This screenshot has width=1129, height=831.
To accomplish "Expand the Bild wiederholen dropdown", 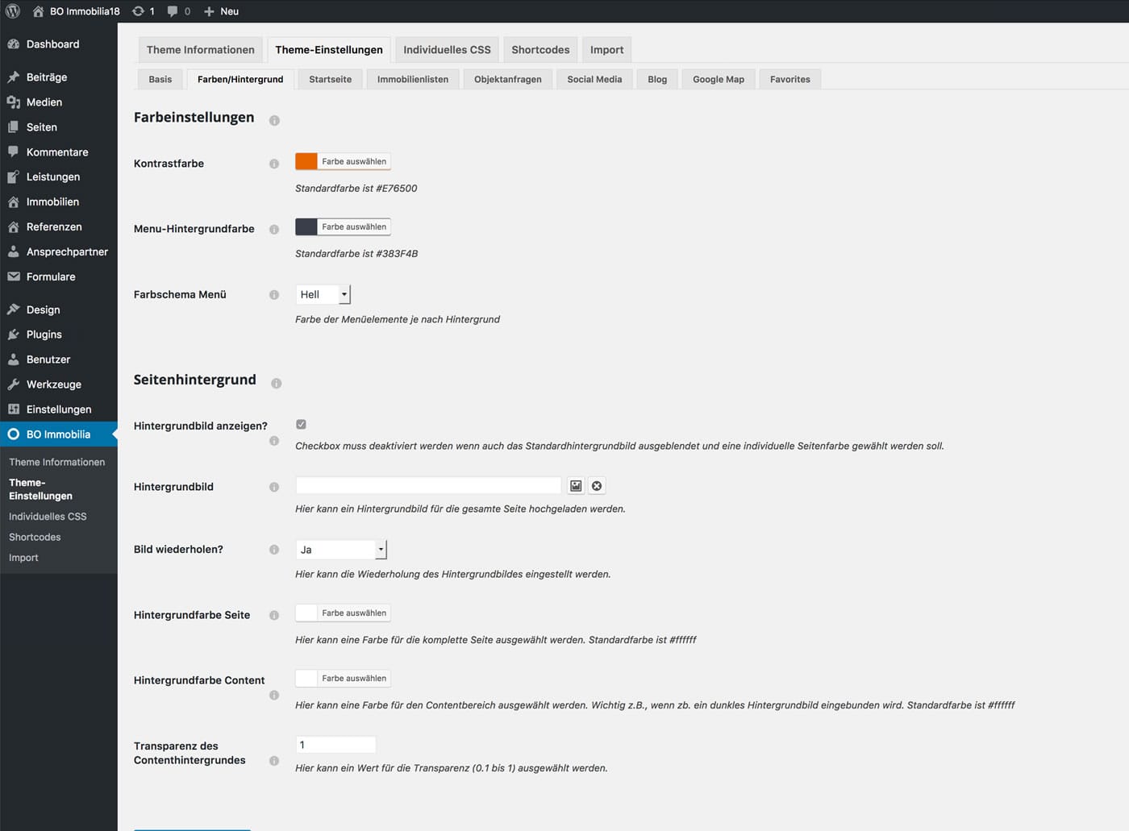I will (x=341, y=550).
